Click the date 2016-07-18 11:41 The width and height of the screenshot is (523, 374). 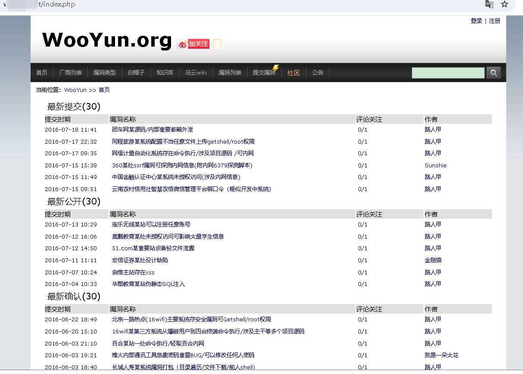(71, 130)
